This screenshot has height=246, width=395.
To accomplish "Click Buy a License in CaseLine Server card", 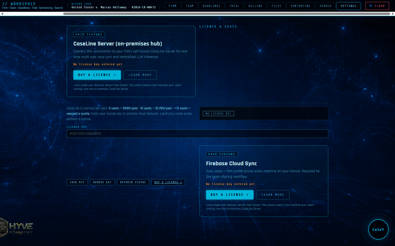I will coord(97,75).
